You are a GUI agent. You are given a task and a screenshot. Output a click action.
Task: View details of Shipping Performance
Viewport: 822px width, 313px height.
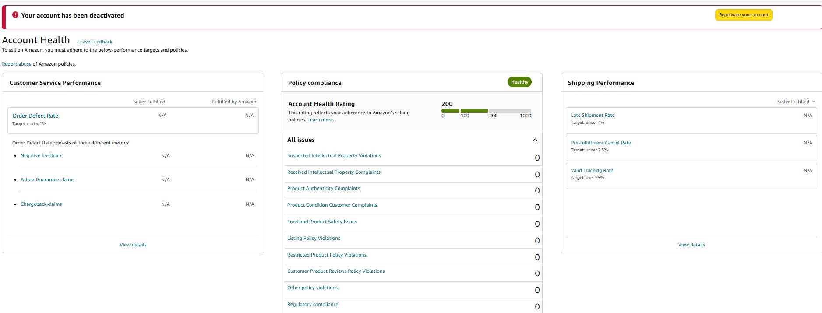pyautogui.click(x=691, y=245)
